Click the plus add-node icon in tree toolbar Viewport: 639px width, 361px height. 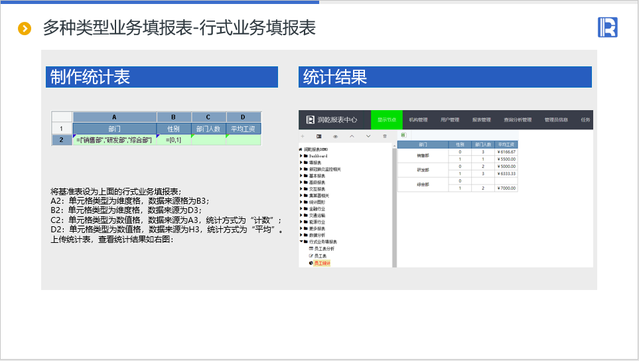[x=303, y=136]
